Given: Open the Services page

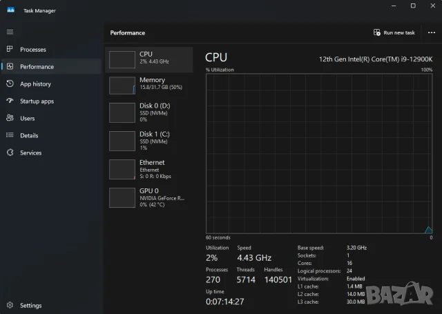Looking at the screenshot, I should (x=51, y=153).
